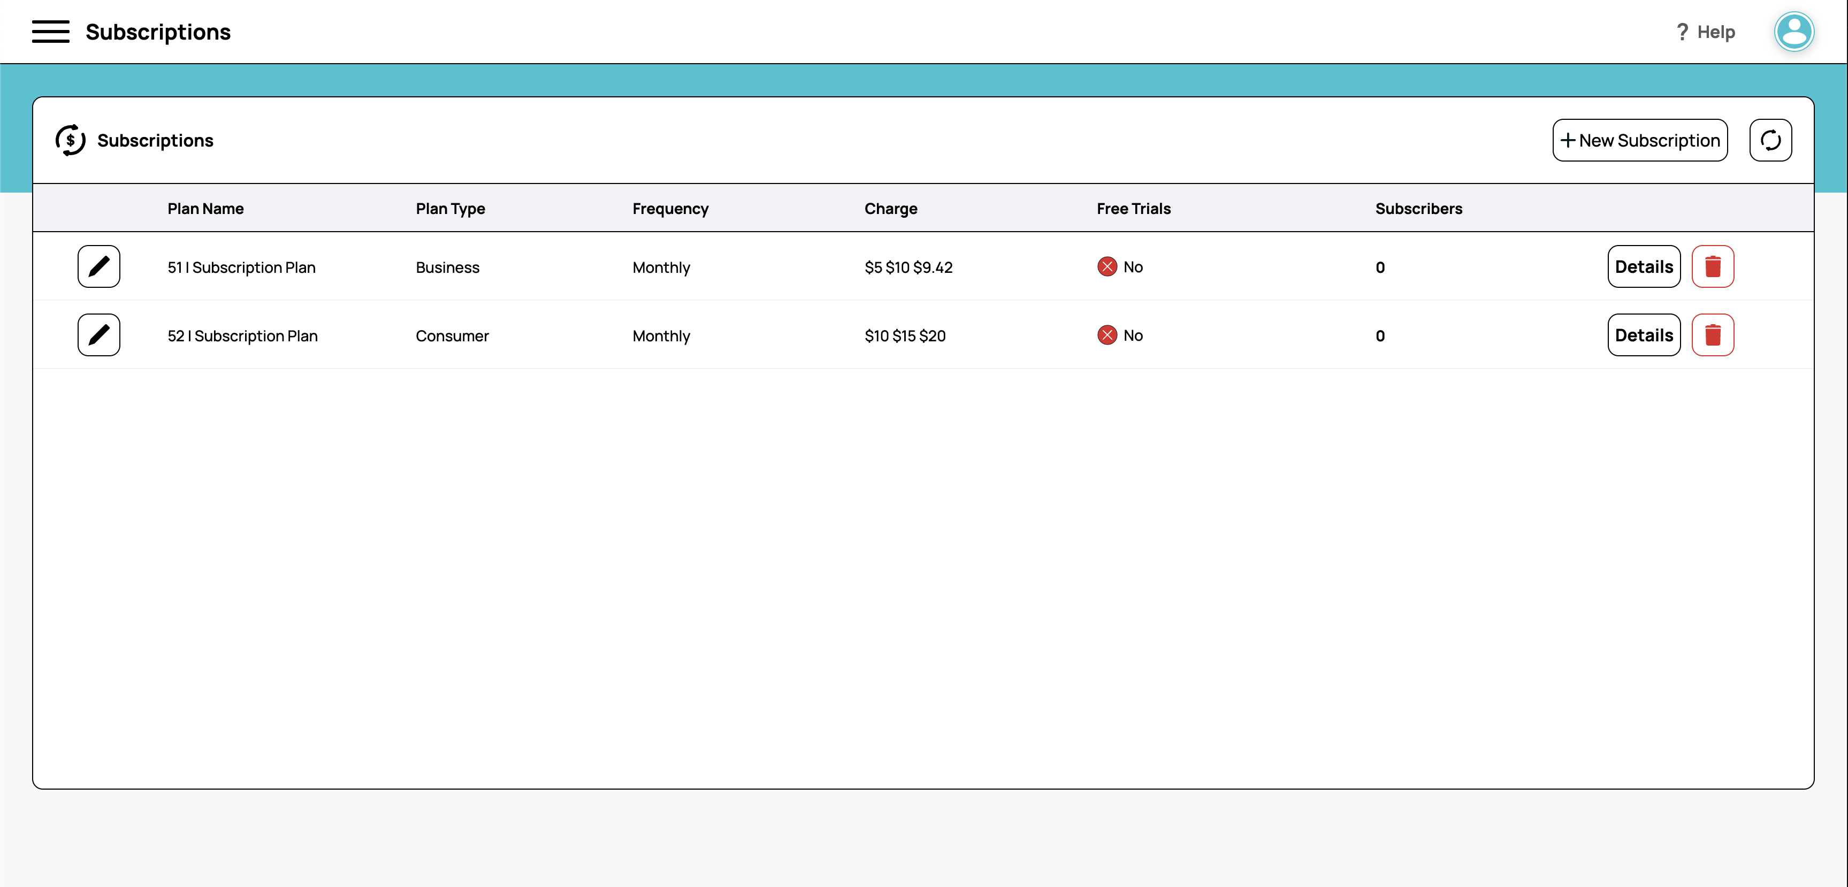1848x887 pixels.
Task: Click the Charge column header
Action: point(890,209)
